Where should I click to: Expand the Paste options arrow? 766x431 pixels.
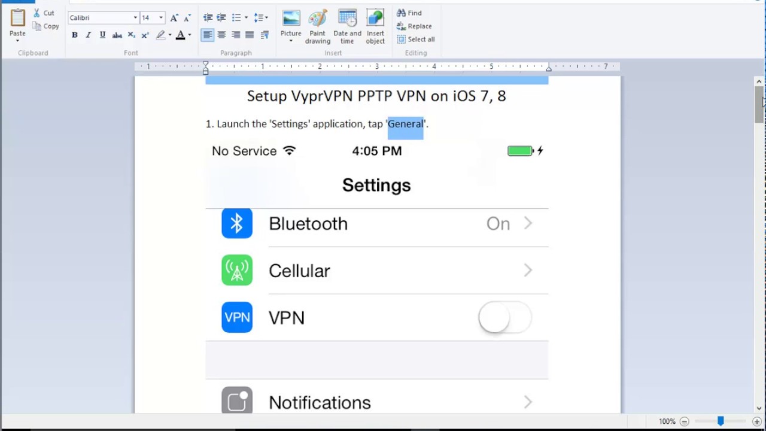coord(17,41)
